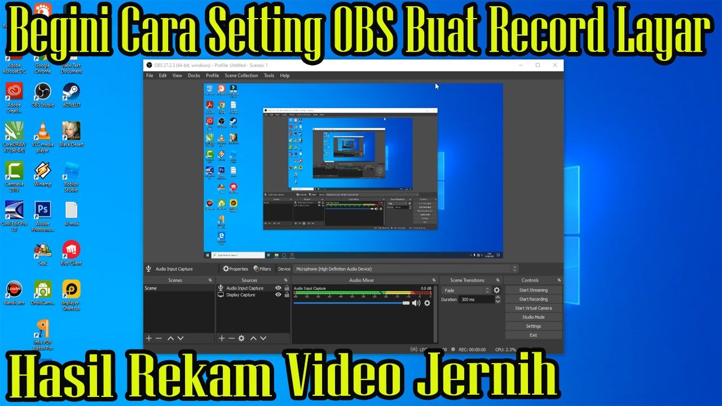
Task: Toggle lock on Audio Input Capture source
Action: coord(287,288)
